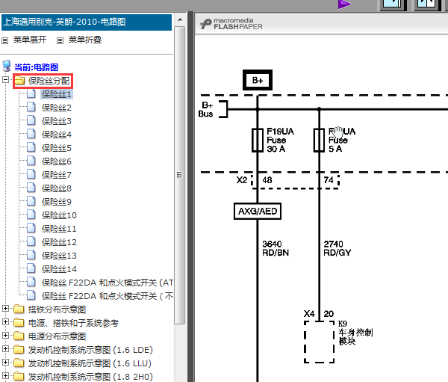
Task: Open 保险丝 F22DA 和点火模式开关 (不 entry
Action: pyautogui.click(x=107, y=296)
